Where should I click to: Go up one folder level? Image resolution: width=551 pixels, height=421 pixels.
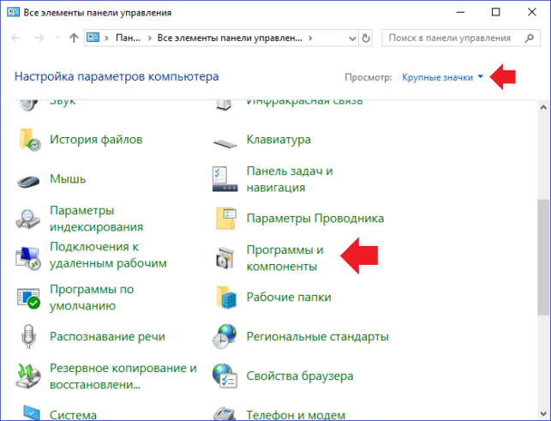pos(74,38)
